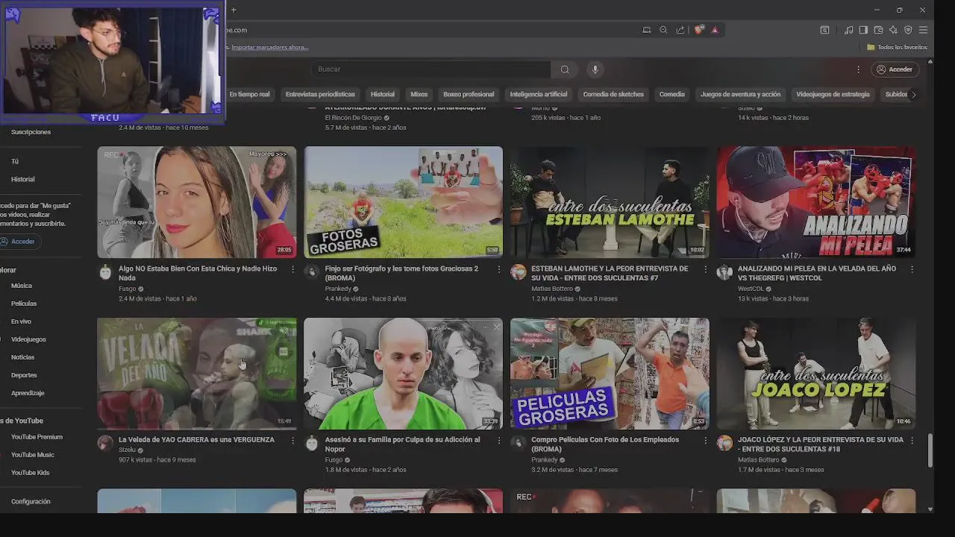Open Suscripciones in the sidebar
955x537 pixels.
[31, 132]
